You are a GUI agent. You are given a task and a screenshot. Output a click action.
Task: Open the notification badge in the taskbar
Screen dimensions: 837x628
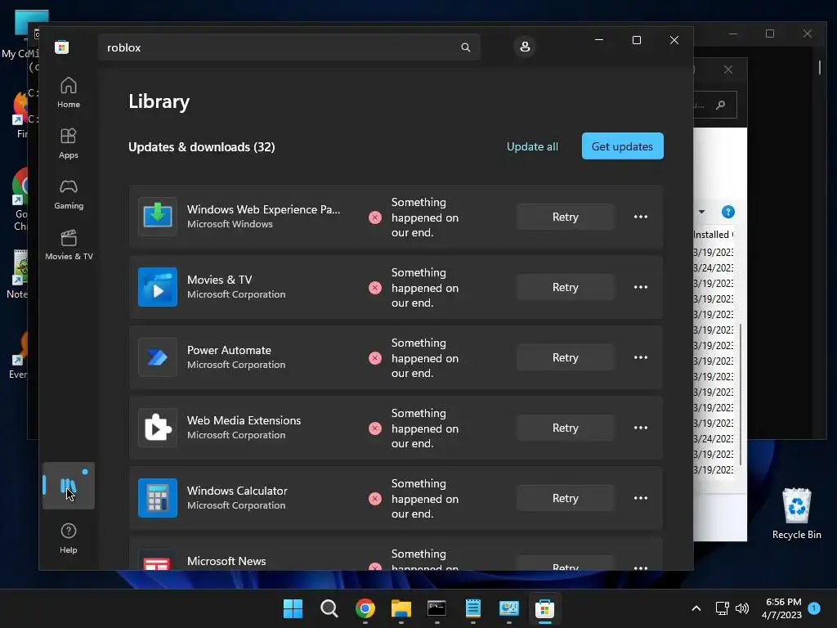coord(814,608)
